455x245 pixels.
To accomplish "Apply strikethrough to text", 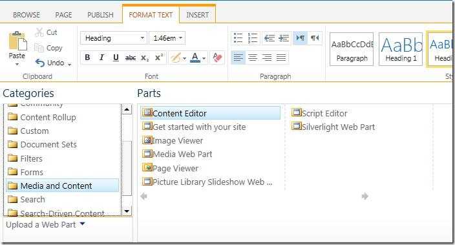I will coord(131,58).
